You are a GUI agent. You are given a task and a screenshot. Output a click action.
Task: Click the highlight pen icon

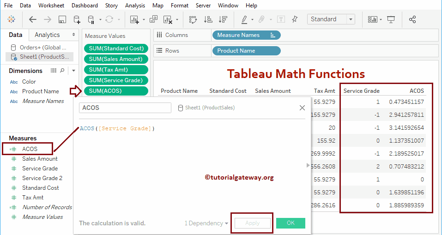[x=244, y=19]
